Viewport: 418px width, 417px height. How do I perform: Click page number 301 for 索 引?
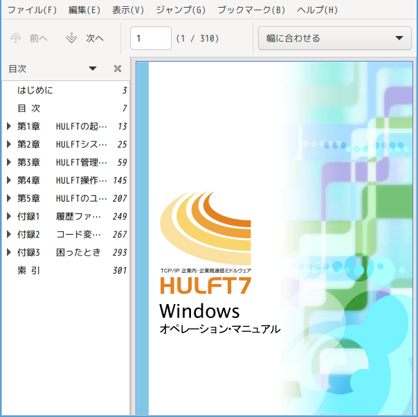point(120,270)
